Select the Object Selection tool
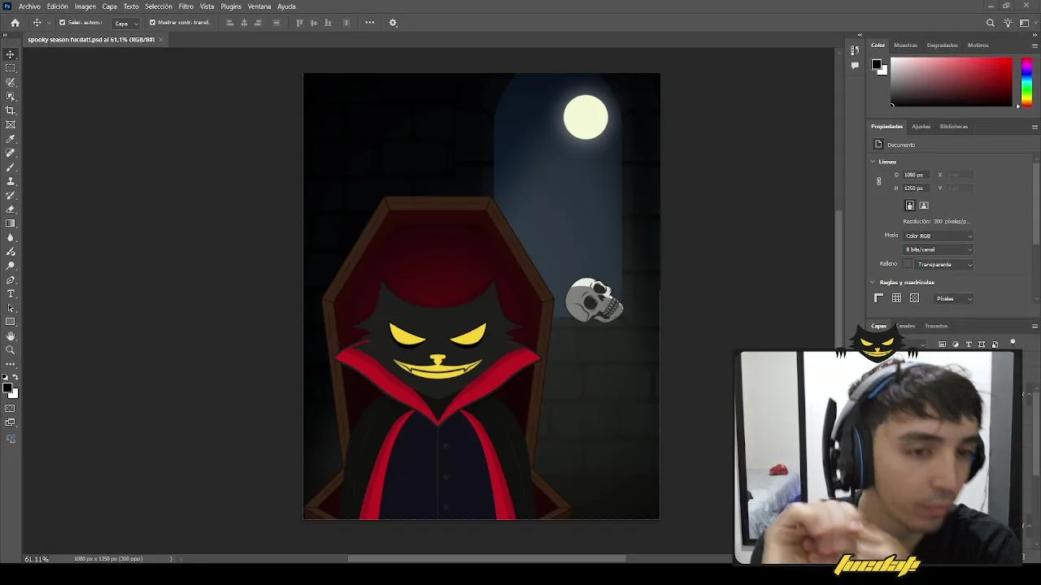1041x585 pixels. pyautogui.click(x=11, y=97)
